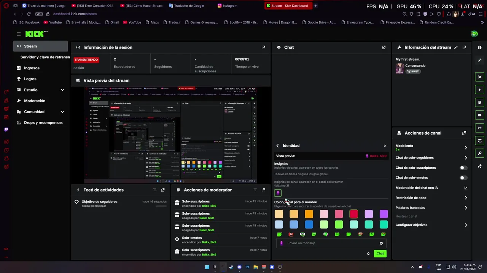Viewport: 487px width, 273px height.
Task: Select Stream in left sidebar
Action: coord(40,46)
